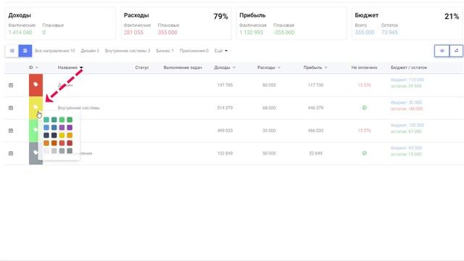Pick the light orange swatch starting the fourth row

coord(46,144)
